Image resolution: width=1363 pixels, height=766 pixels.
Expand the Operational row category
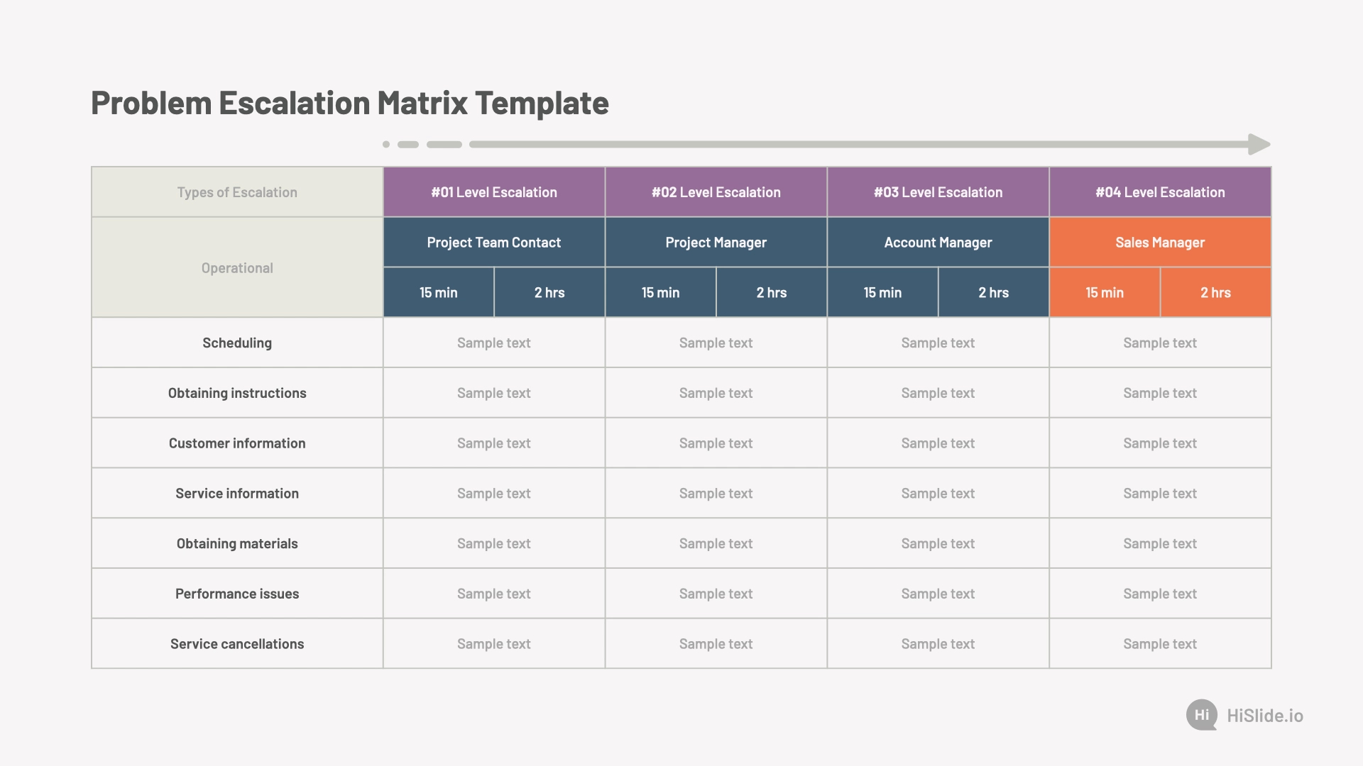click(x=237, y=267)
